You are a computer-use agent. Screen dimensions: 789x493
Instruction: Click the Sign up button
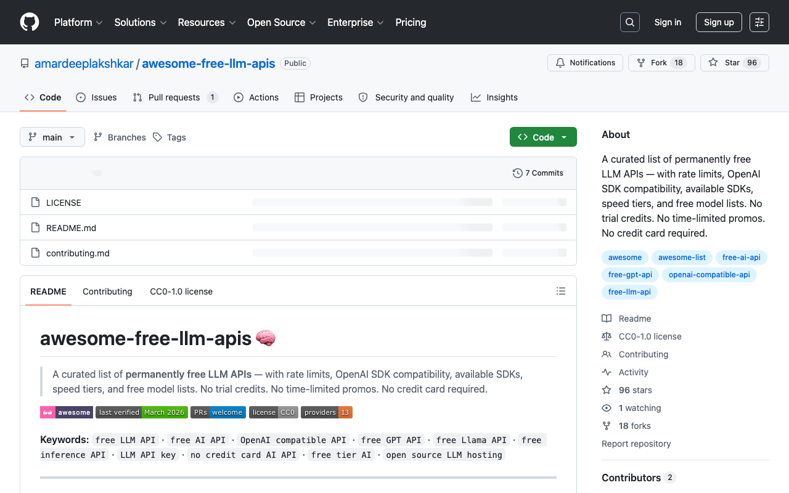(x=719, y=22)
